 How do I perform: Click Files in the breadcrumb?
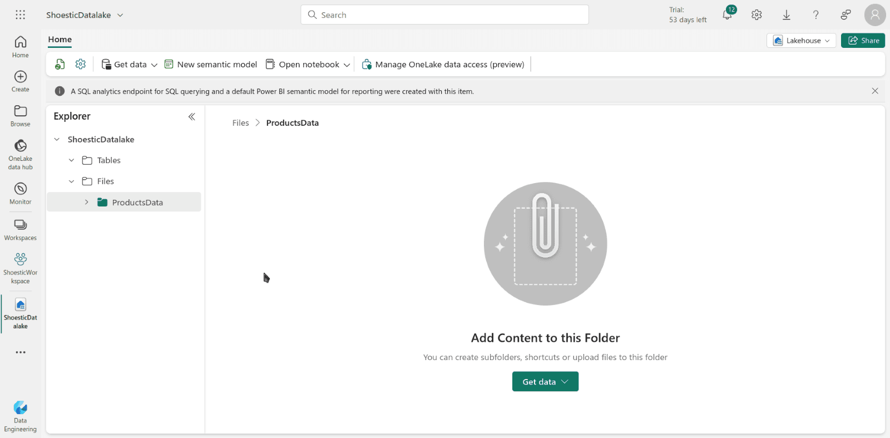241,123
